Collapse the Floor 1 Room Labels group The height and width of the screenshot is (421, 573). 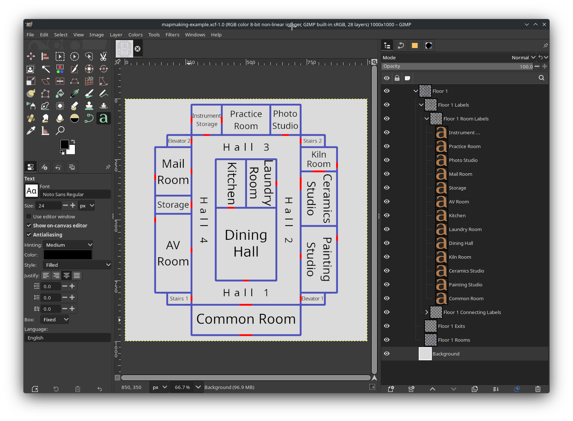point(427,119)
